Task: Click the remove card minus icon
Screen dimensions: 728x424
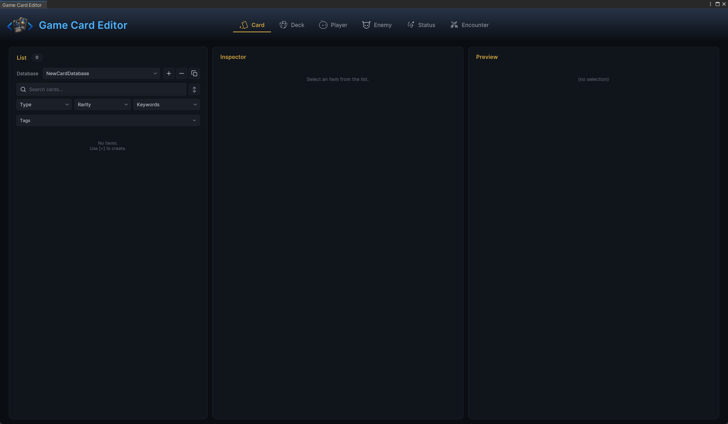Action: pyautogui.click(x=182, y=73)
